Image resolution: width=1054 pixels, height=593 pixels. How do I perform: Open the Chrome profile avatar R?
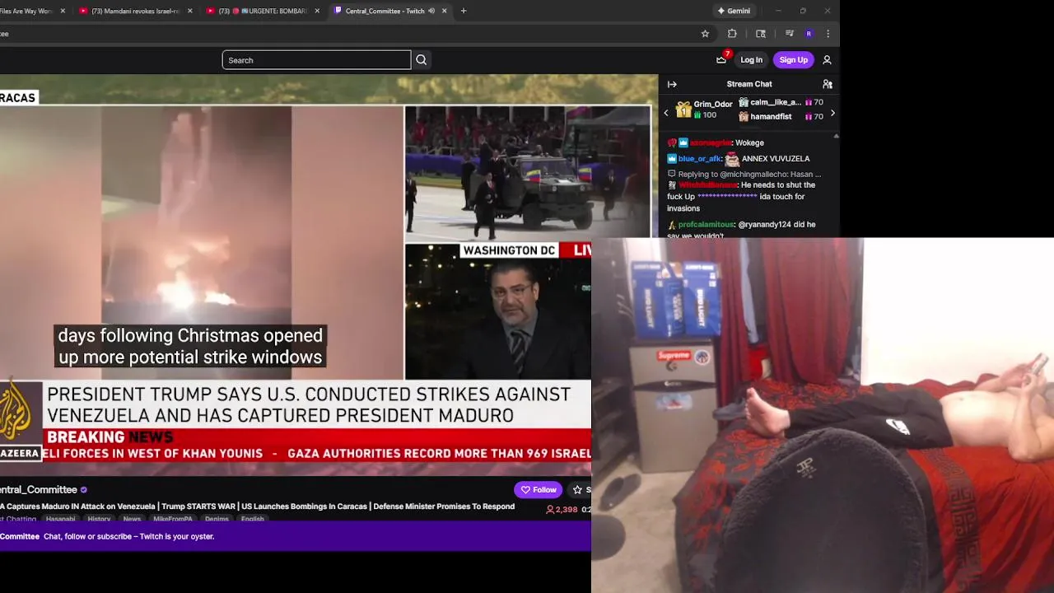point(809,34)
